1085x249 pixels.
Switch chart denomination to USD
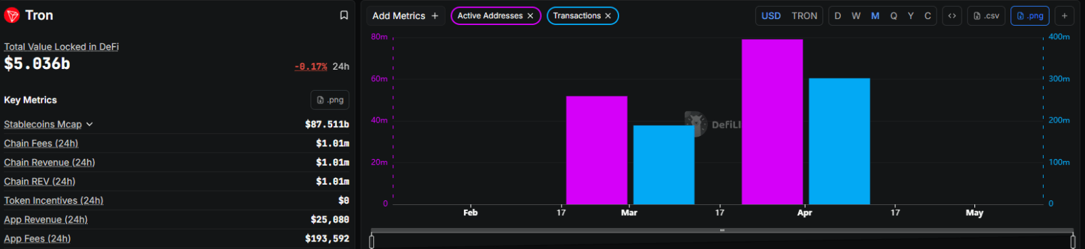point(771,16)
